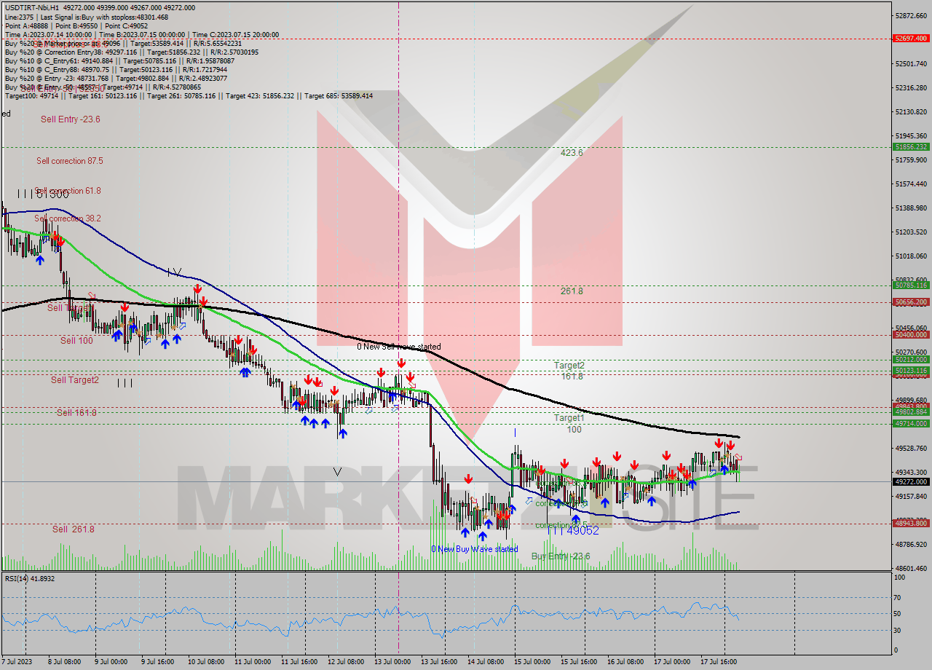Click the green 51856.232 price tag
This screenshot has width=932, height=670.
pos(911,146)
